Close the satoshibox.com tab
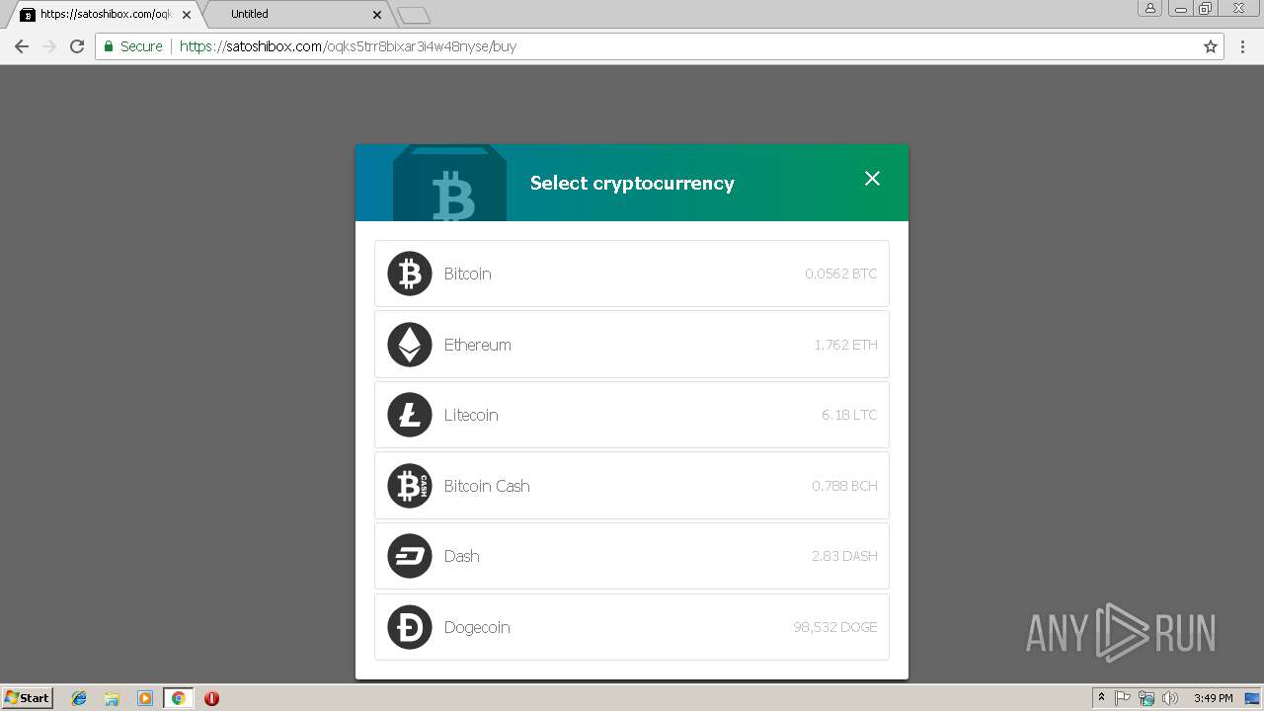This screenshot has width=1264, height=711. tap(187, 15)
